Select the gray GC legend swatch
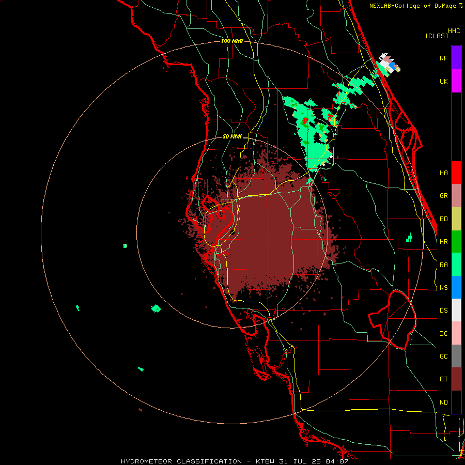Screen dimensions: 465x465 tap(456, 356)
